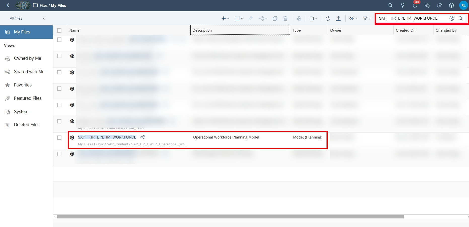
Task: Open the discussions chat icon
Action: click(x=427, y=5)
